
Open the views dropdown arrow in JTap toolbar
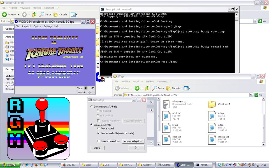(x=190, y=88)
